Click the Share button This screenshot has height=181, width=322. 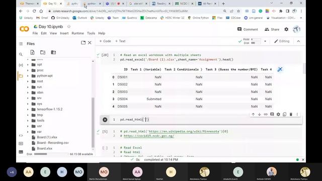[272, 29]
